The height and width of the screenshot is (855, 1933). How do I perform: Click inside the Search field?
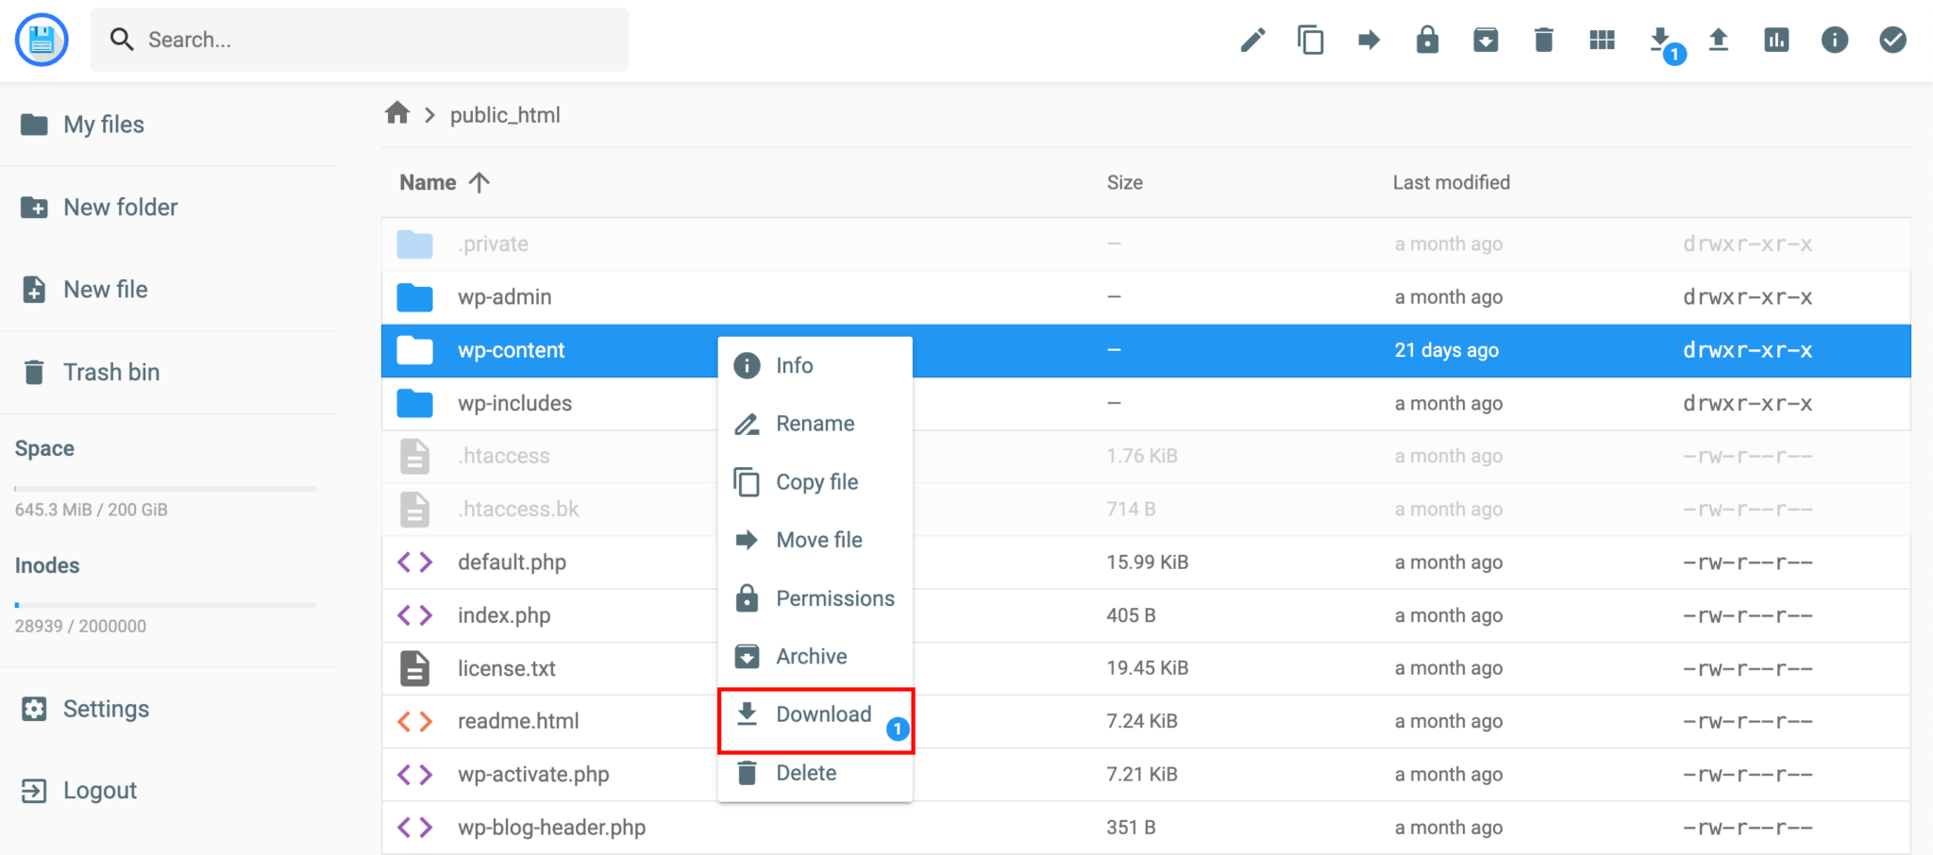(359, 40)
